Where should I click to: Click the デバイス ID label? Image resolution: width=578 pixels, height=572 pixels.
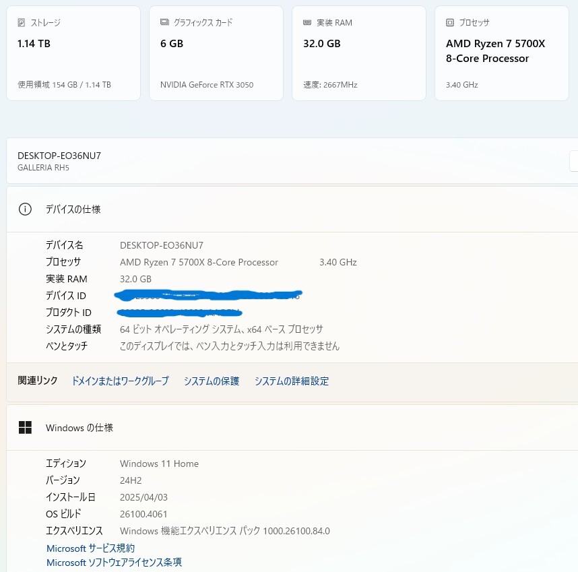[x=65, y=296]
